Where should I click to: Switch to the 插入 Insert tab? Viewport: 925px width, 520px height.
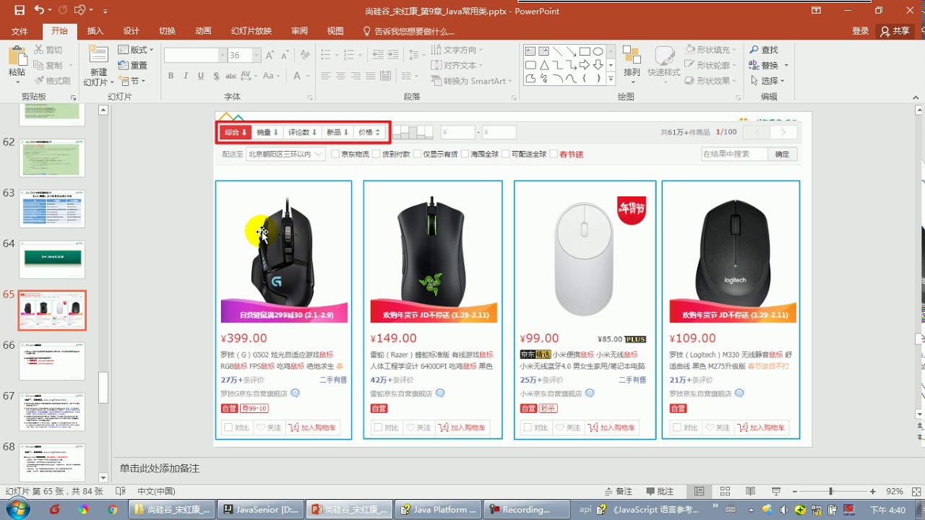[x=95, y=31]
